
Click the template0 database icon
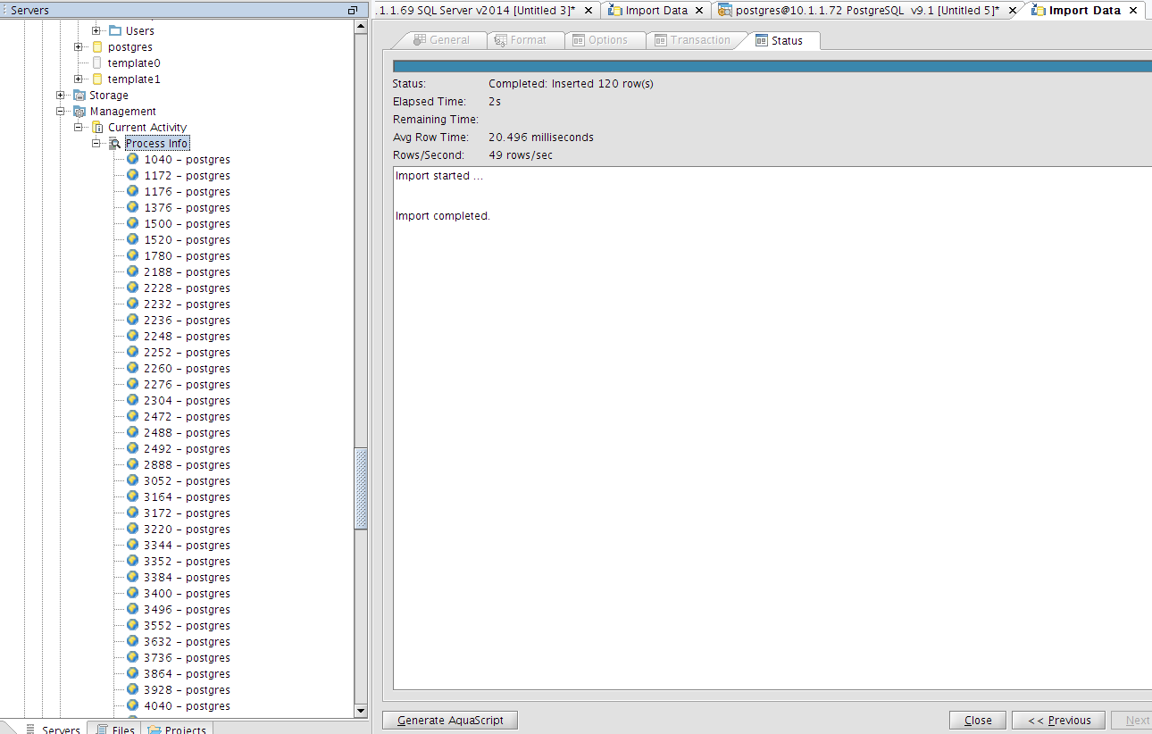97,63
